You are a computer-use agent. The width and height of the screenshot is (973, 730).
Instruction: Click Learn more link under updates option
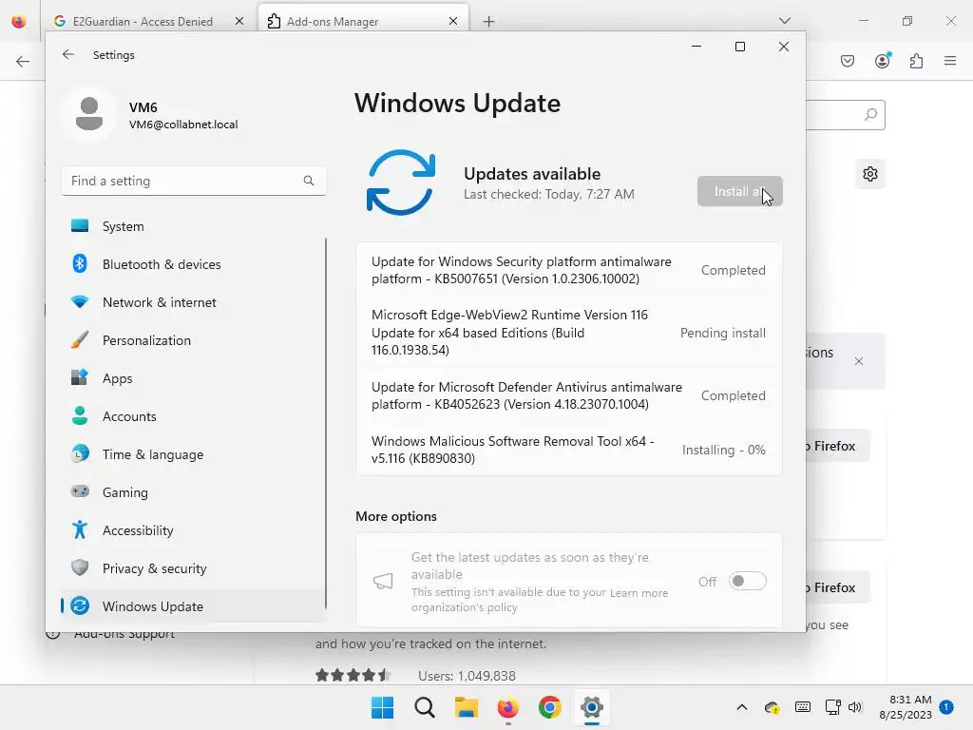pyautogui.click(x=639, y=593)
